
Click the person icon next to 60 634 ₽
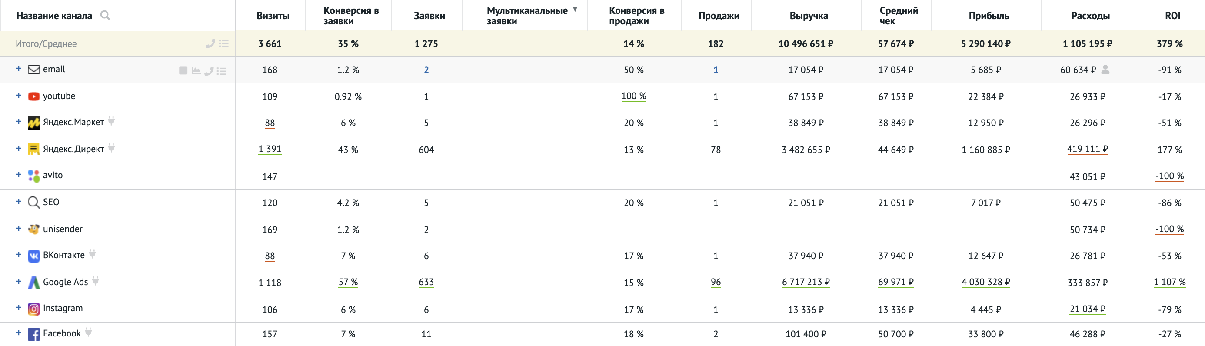pyautogui.click(x=1105, y=70)
